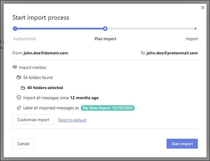
Task: Select the Authenticate step label
Action: tap(24, 39)
